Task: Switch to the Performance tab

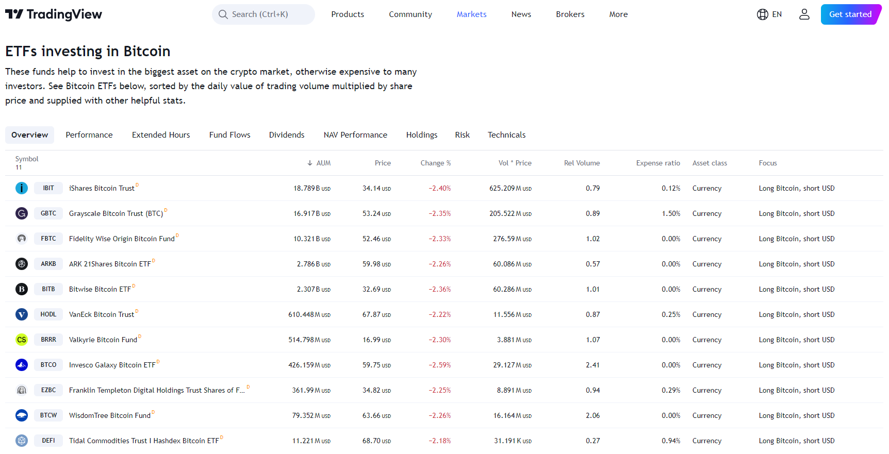Action: pyautogui.click(x=89, y=135)
